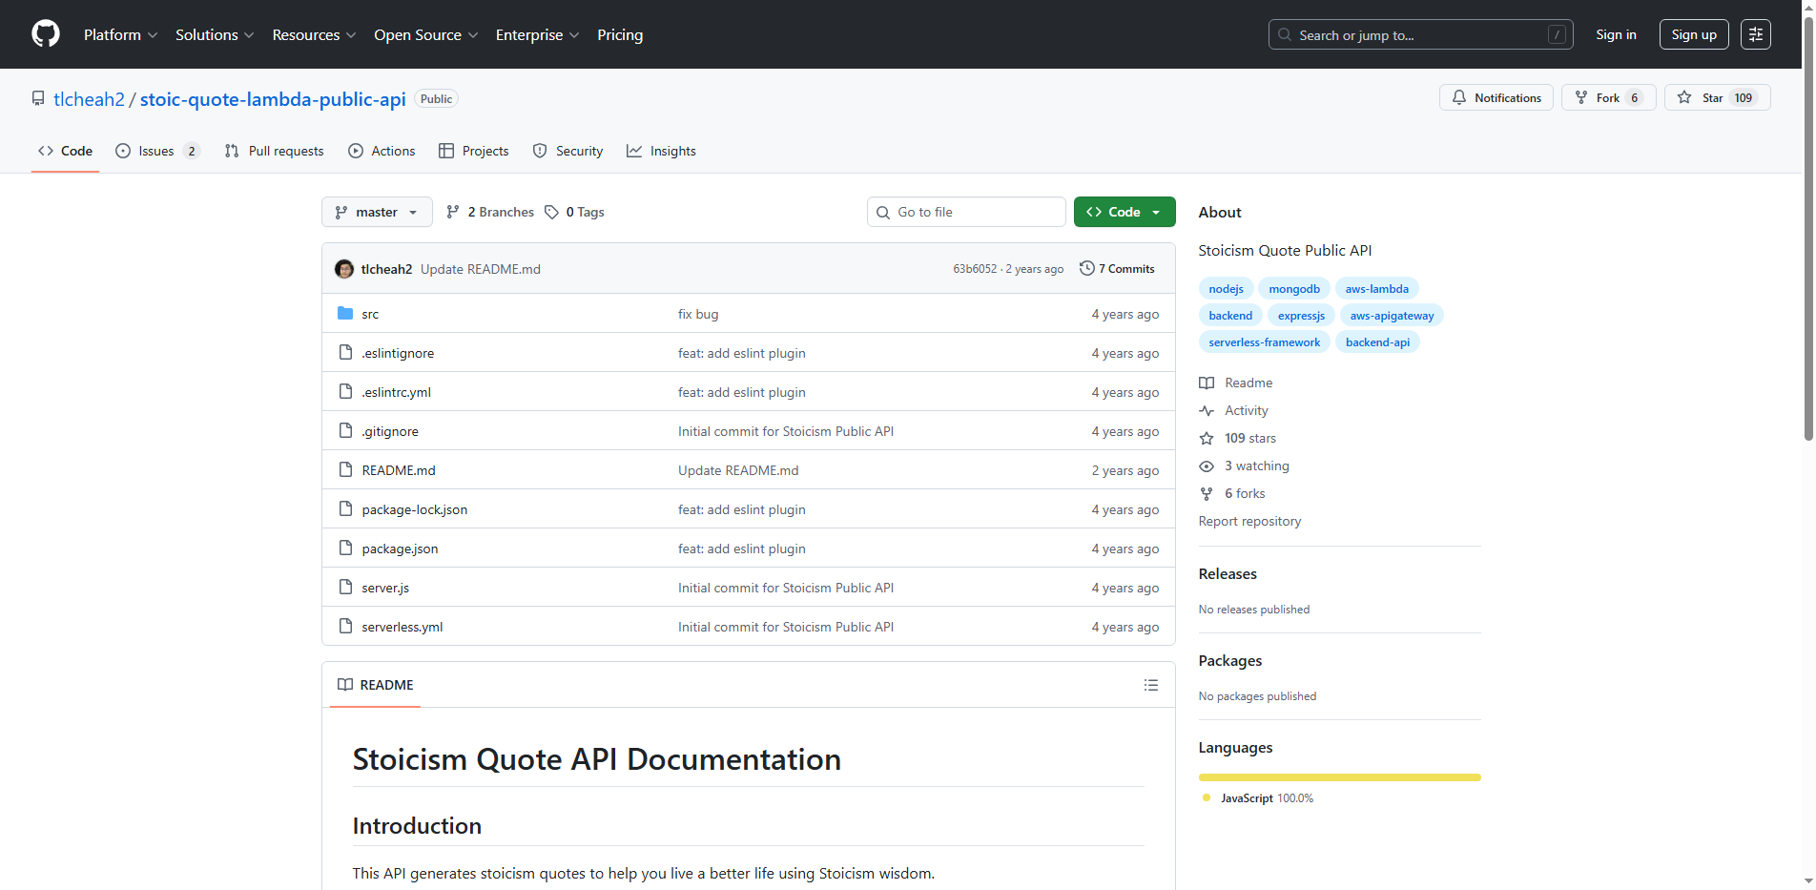Click the README outline list icon
The image size is (1816, 890).
[1151, 685]
